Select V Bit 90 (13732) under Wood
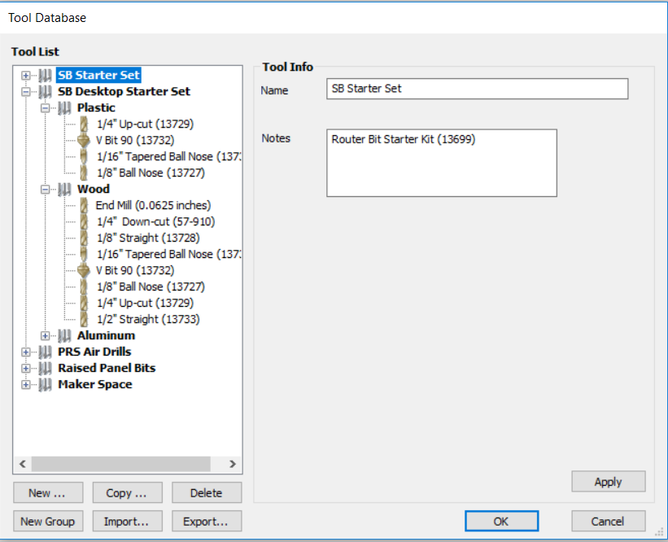The image size is (668, 542). point(135,270)
